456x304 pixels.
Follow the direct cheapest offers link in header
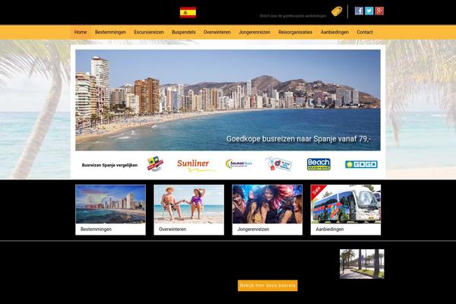(x=293, y=16)
